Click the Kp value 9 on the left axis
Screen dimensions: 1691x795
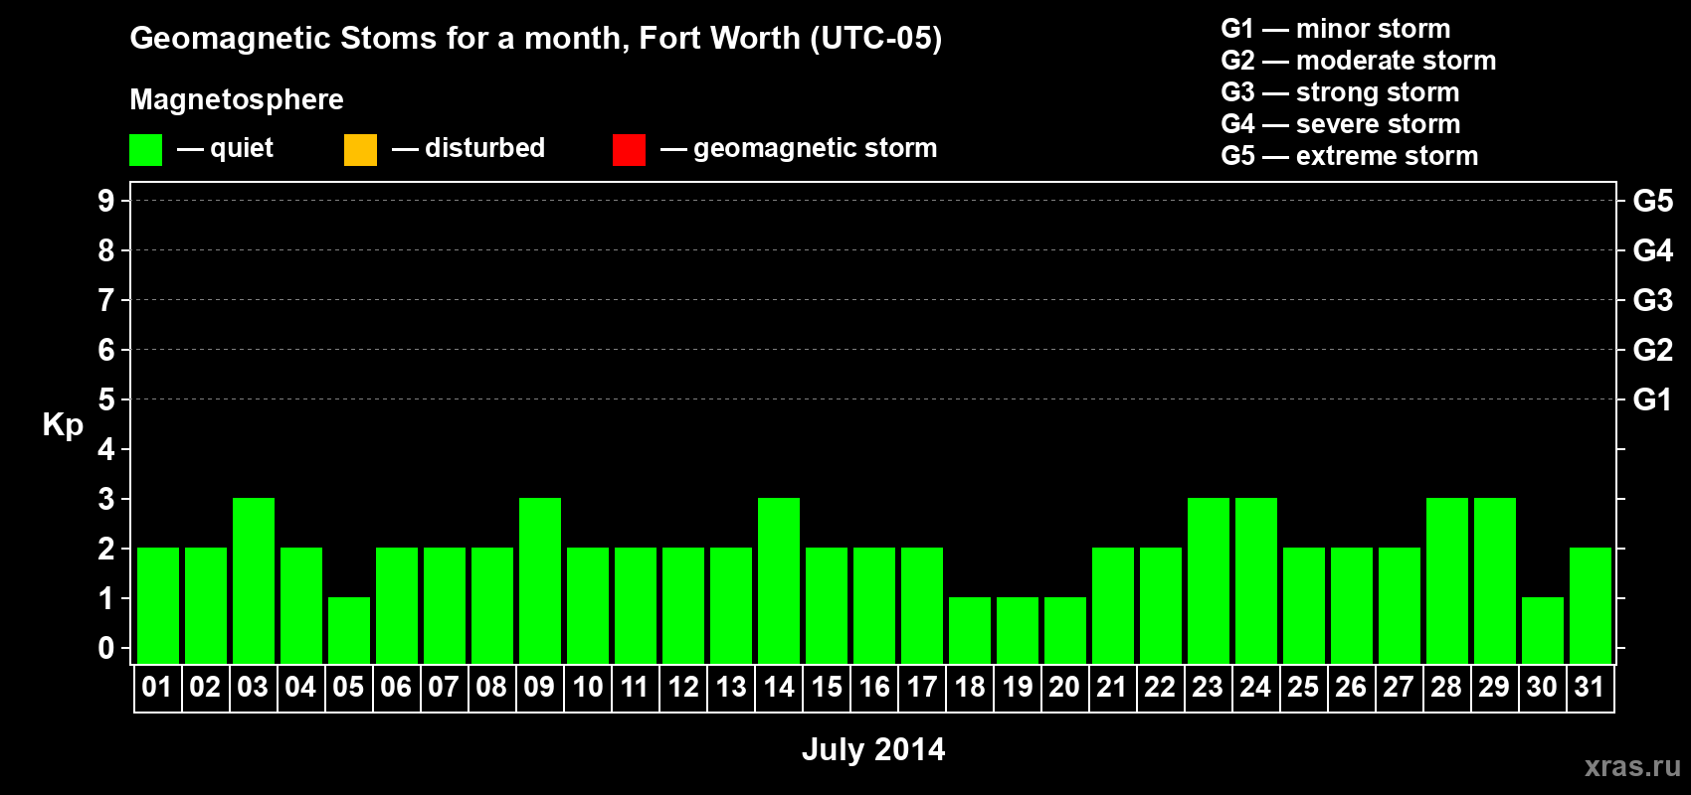106,201
